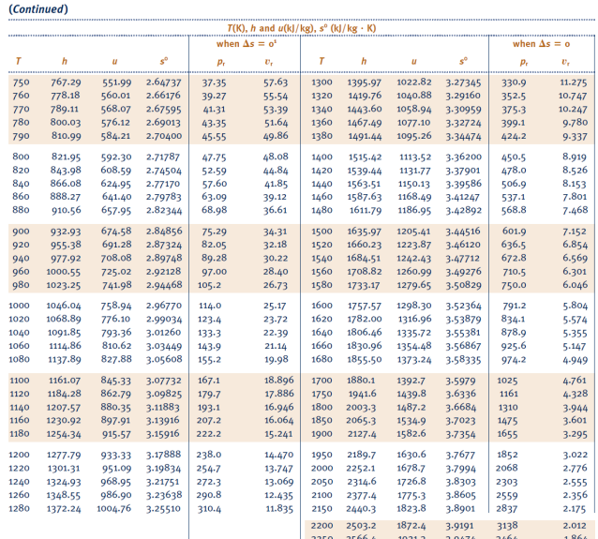This screenshot has width=598, height=539.
Task: Click the h value 789.11
Action: pyautogui.click(x=65, y=109)
